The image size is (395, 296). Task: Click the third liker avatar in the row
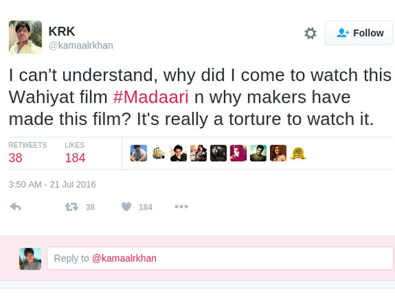tap(178, 153)
